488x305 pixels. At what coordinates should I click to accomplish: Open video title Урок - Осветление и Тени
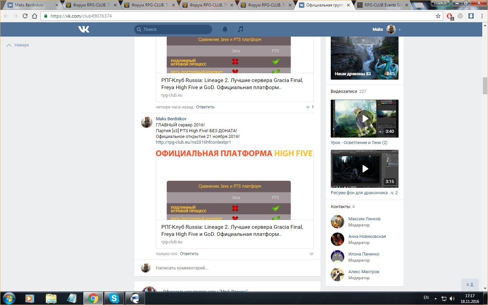(359, 143)
